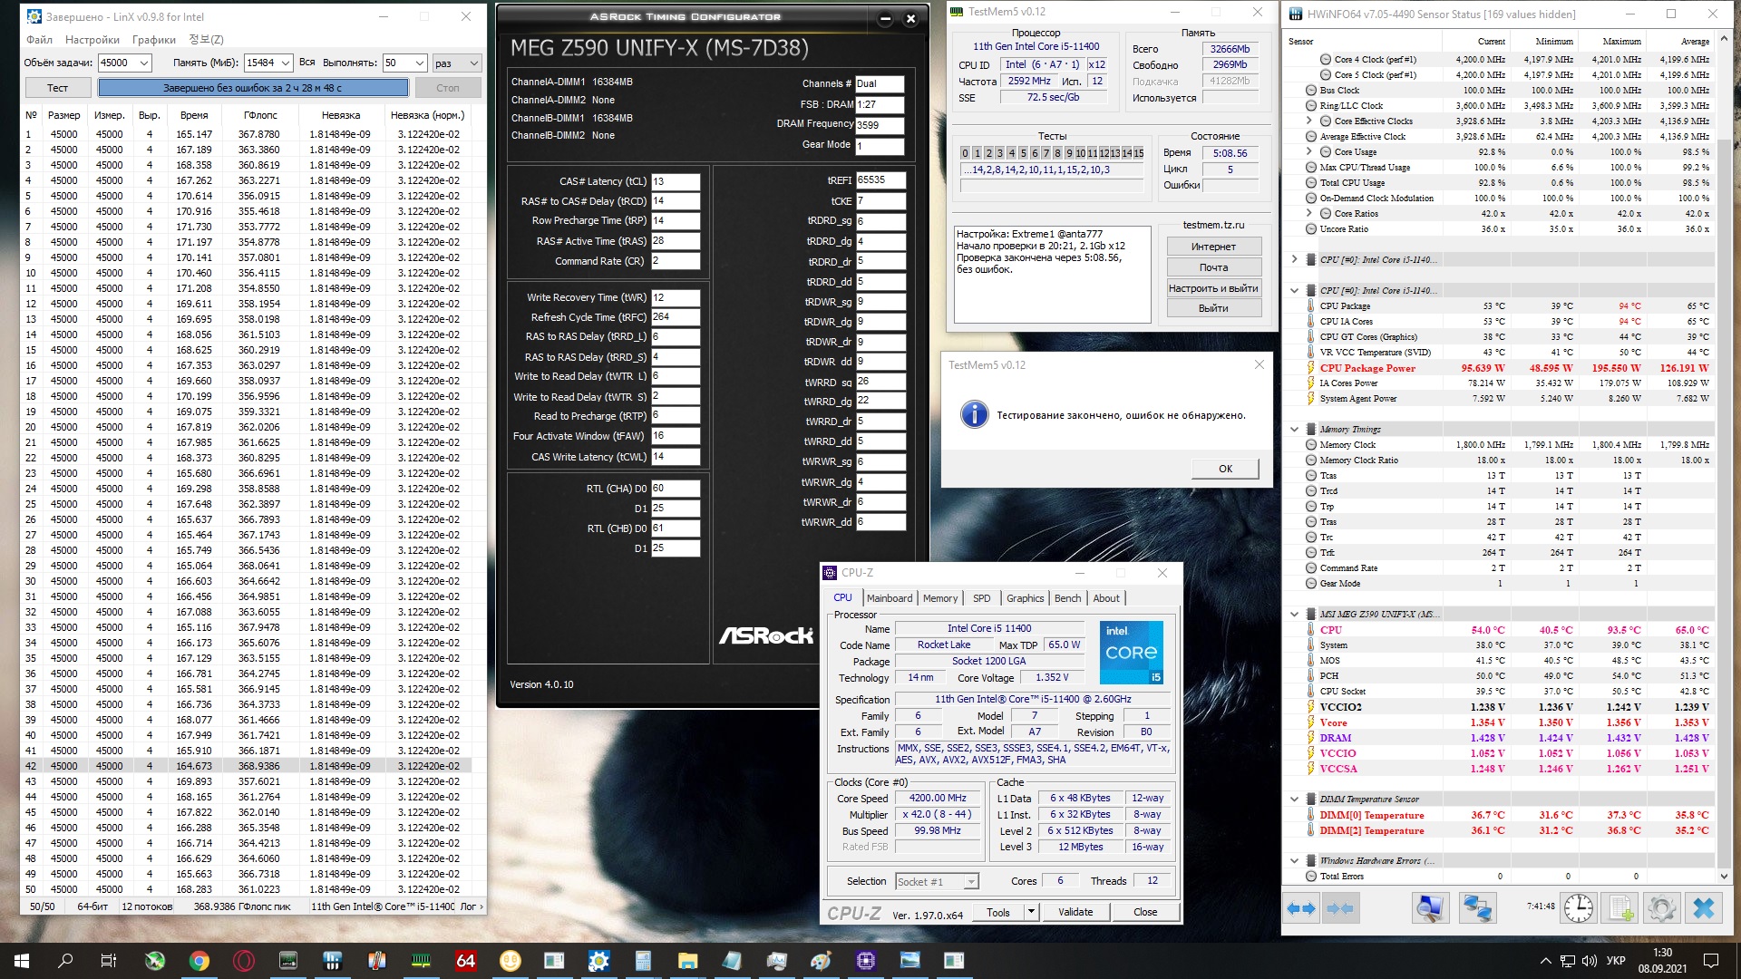Click the HWiNFO clock reset icon

coord(1578,908)
